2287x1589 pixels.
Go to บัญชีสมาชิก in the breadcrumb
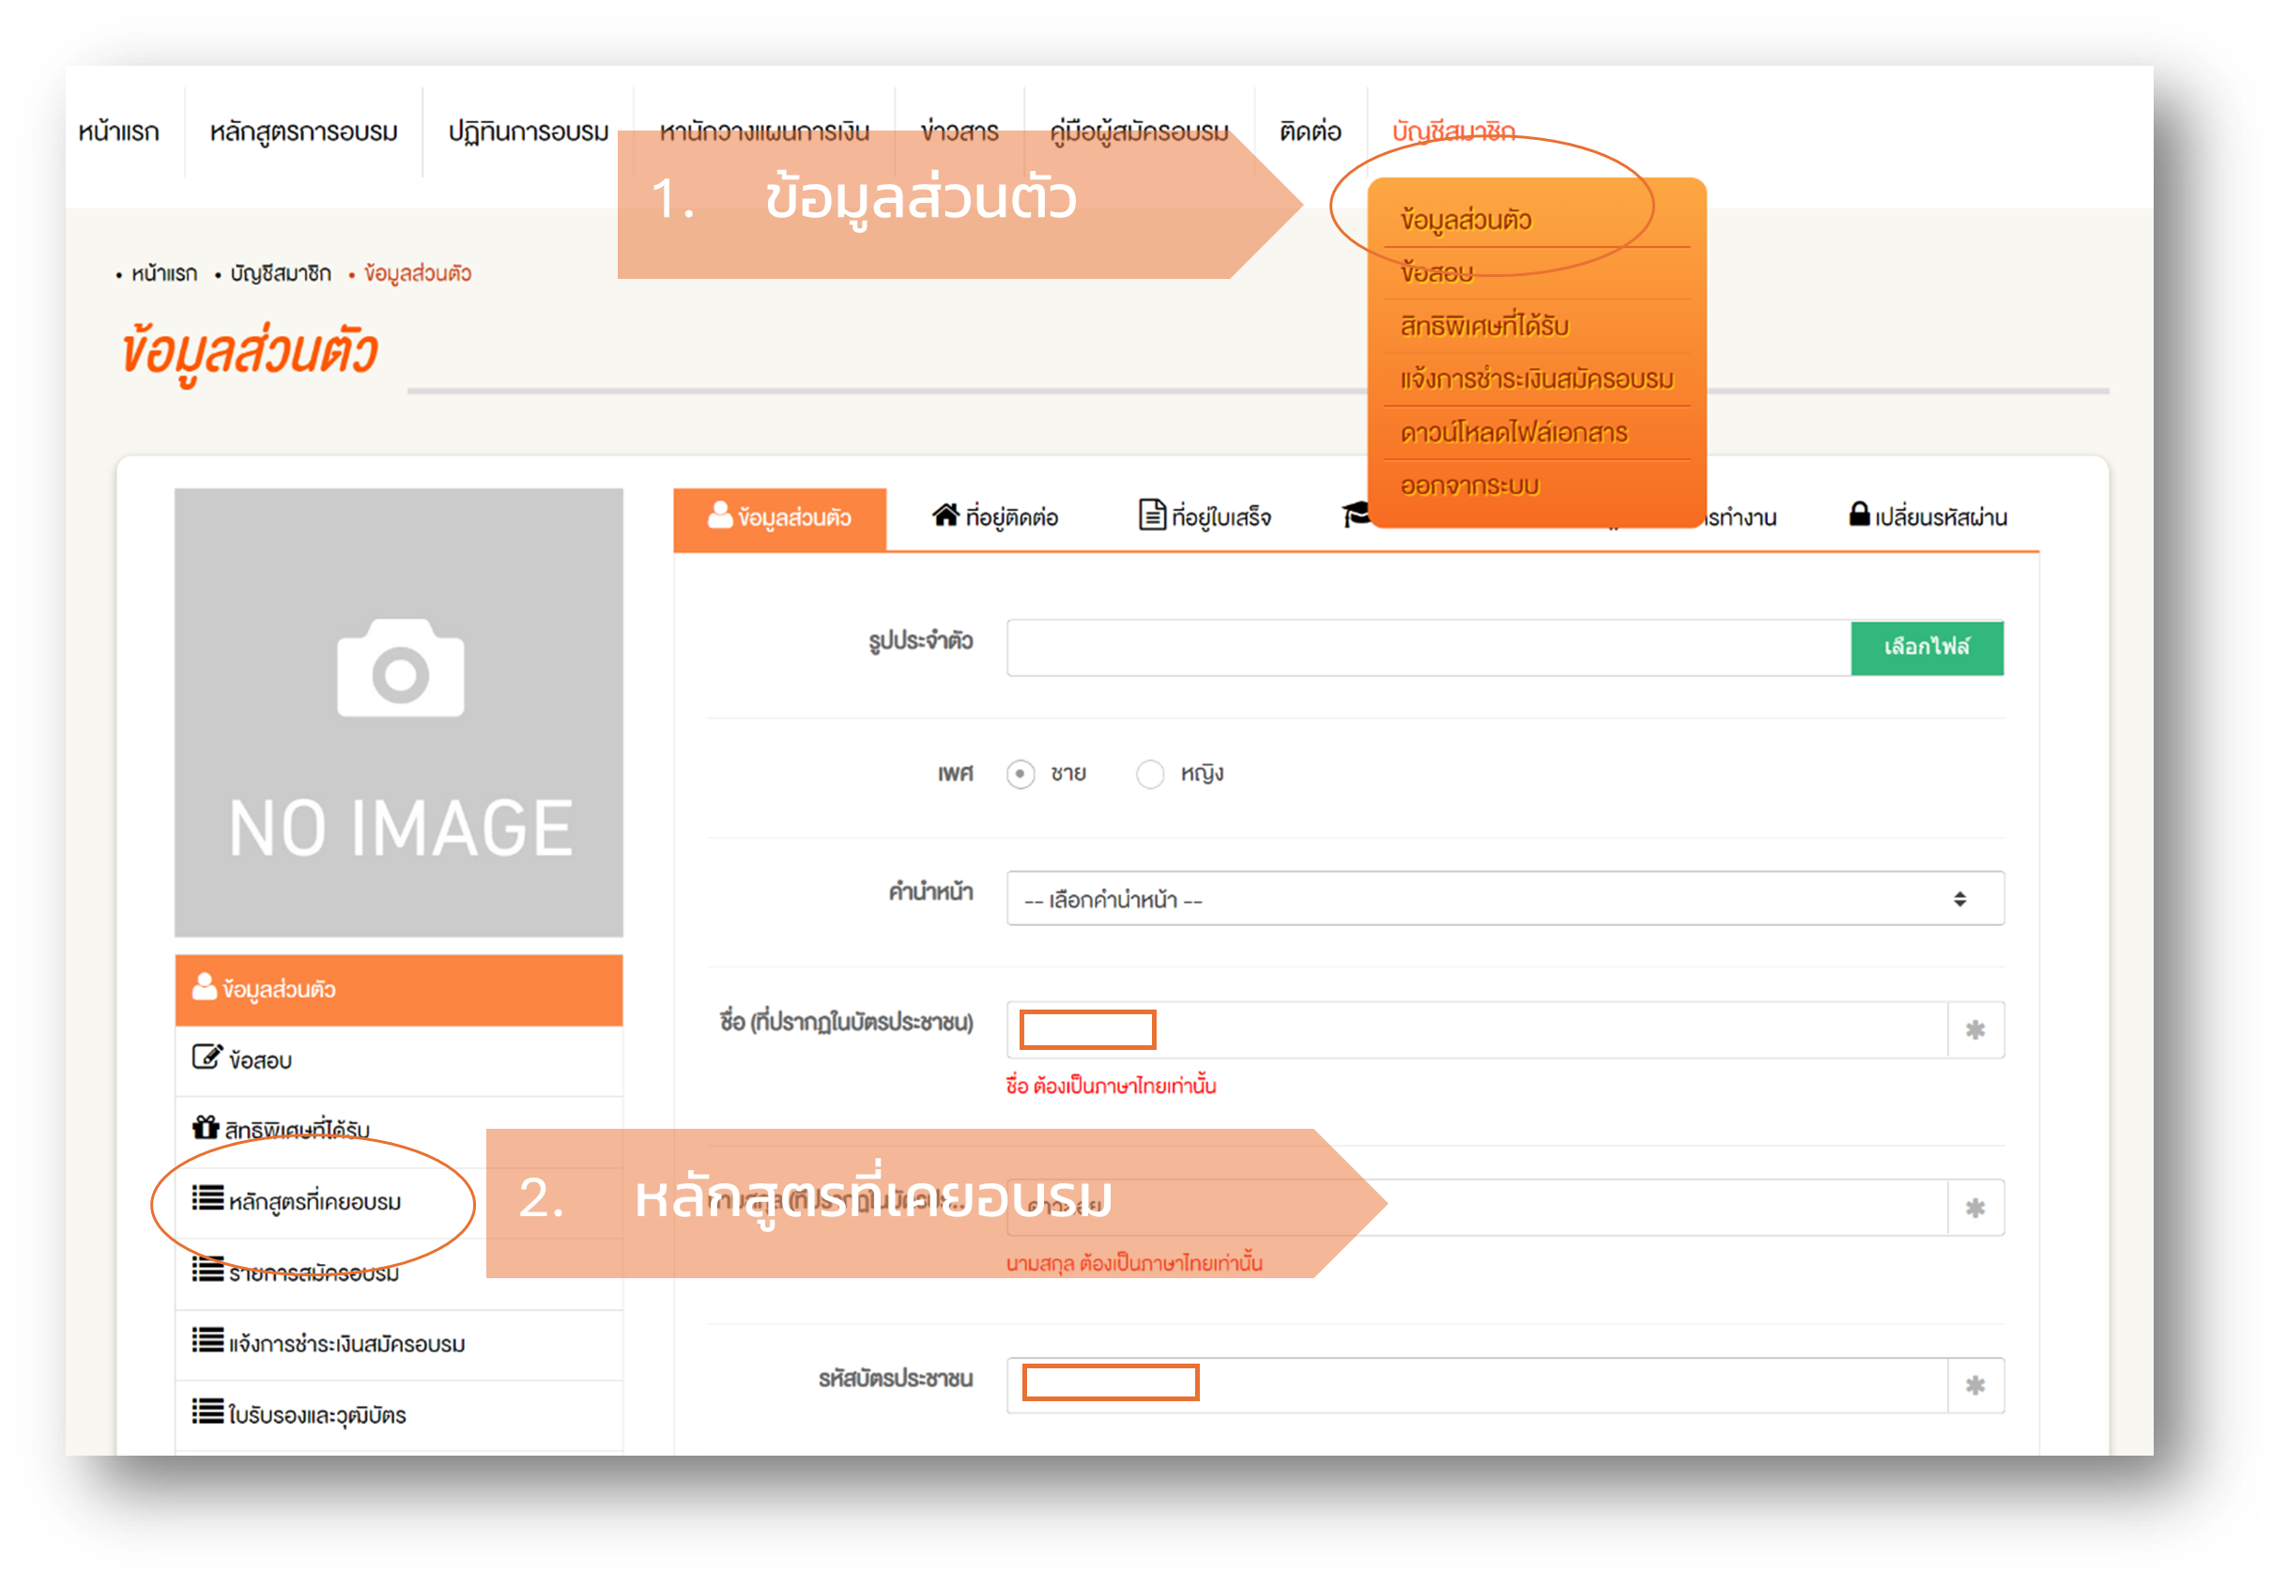tap(281, 274)
